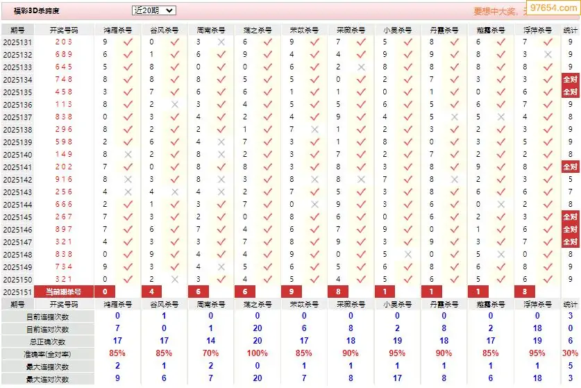Click 丹霞 X mark in row 2025137

point(455,117)
